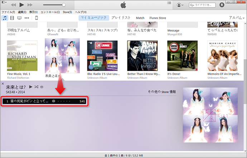The image size is (247, 158).
Task: Click the large 未来とは? artwork in detail panel
Action: 210,115
